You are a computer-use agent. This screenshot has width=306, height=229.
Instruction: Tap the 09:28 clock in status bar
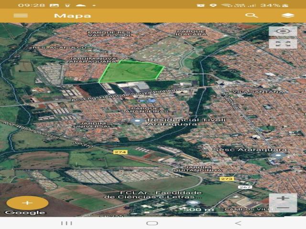31,5
